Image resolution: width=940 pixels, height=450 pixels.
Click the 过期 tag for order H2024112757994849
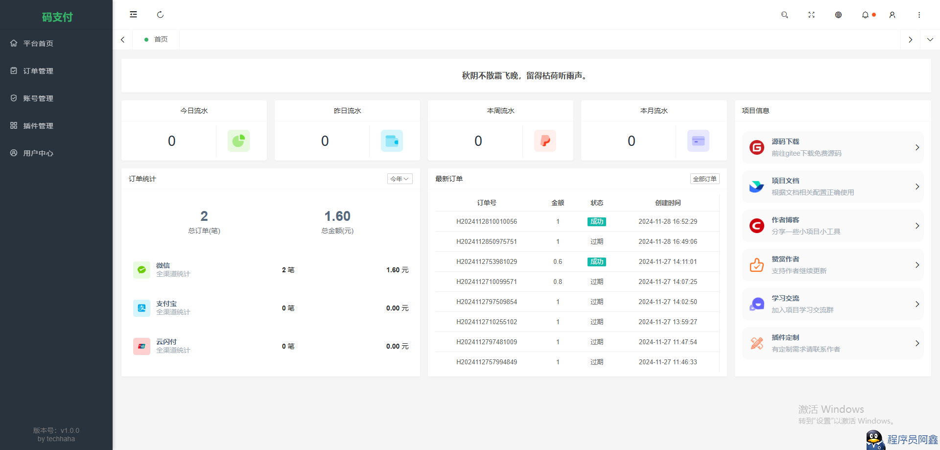[597, 362]
